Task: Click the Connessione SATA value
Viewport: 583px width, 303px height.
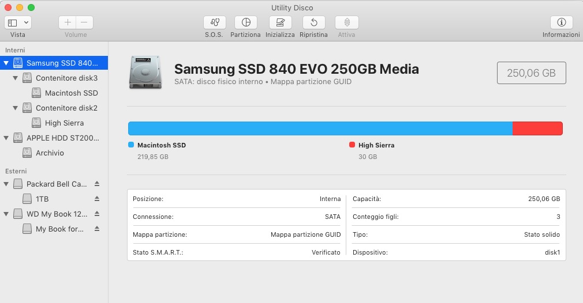Action: [332, 217]
